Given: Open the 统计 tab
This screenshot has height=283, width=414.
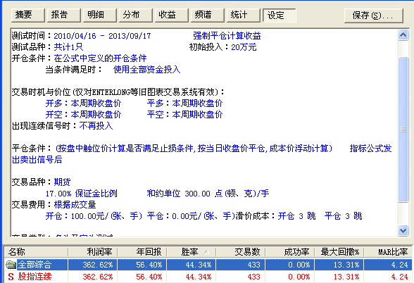Looking at the screenshot, I should click(244, 15).
